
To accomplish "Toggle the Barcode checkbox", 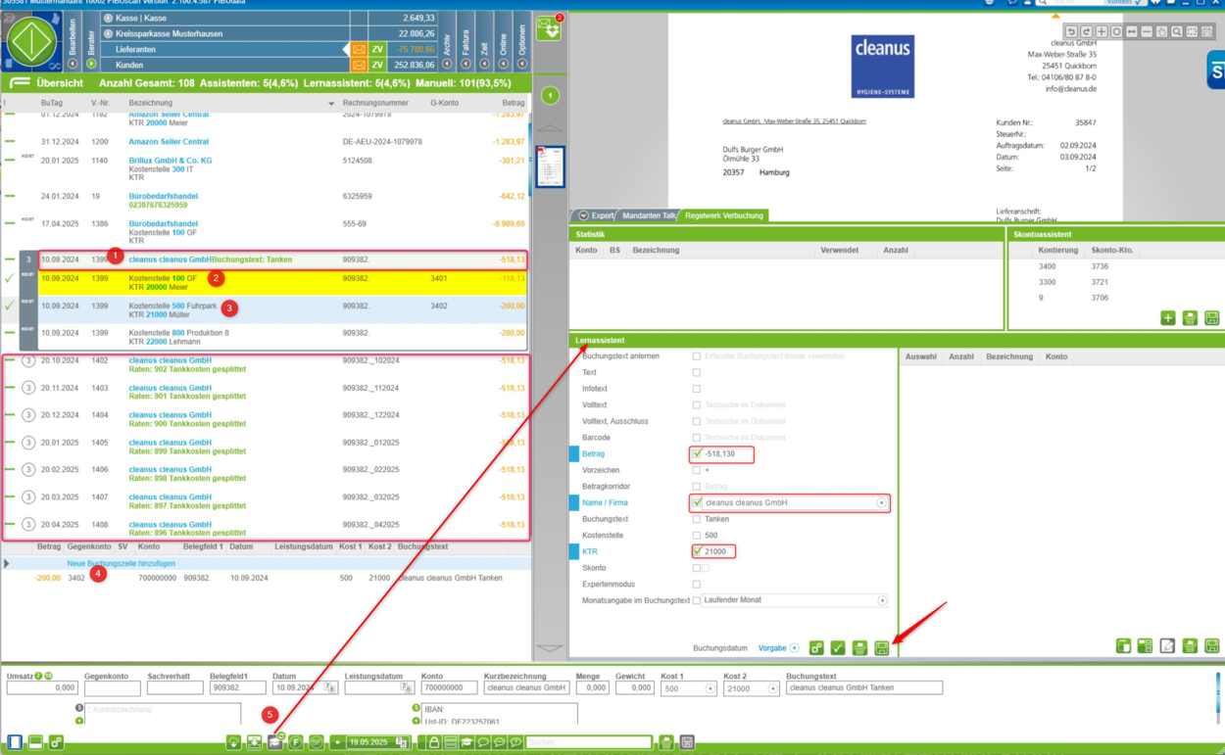I will (697, 438).
